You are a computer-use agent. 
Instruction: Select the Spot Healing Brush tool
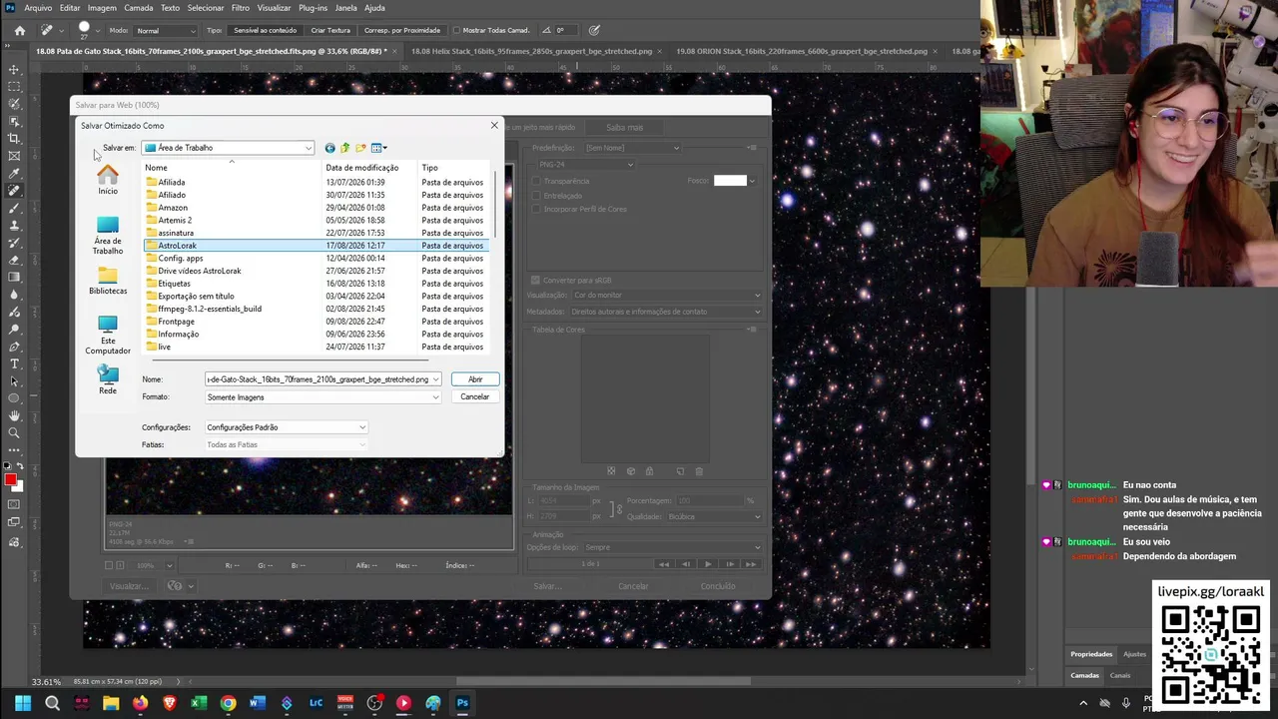point(14,190)
